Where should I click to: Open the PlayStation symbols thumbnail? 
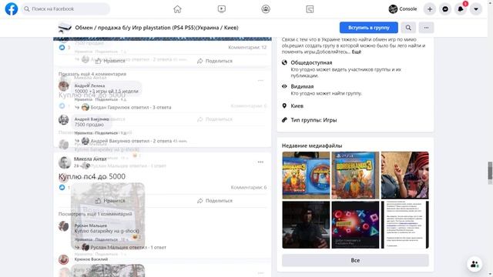coord(355,225)
